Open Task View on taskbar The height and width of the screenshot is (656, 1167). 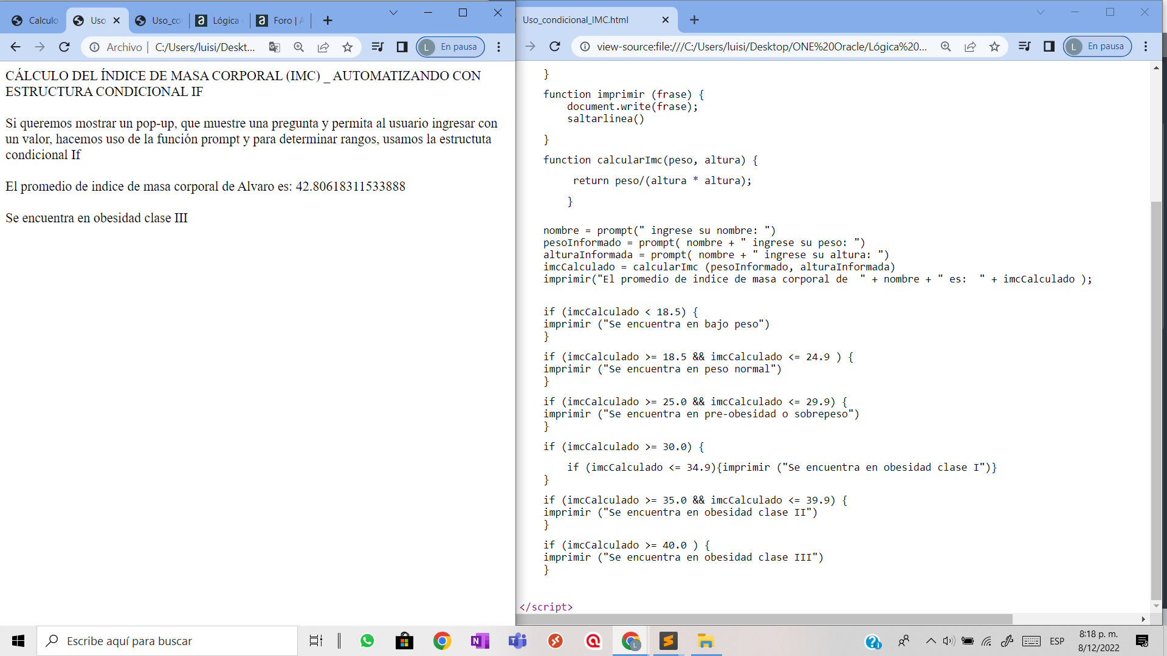click(x=316, y=641)
